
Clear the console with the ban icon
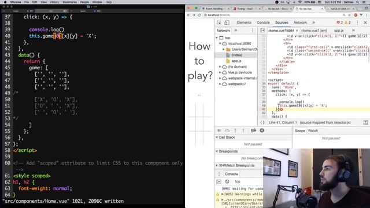(x=227, y=181)
